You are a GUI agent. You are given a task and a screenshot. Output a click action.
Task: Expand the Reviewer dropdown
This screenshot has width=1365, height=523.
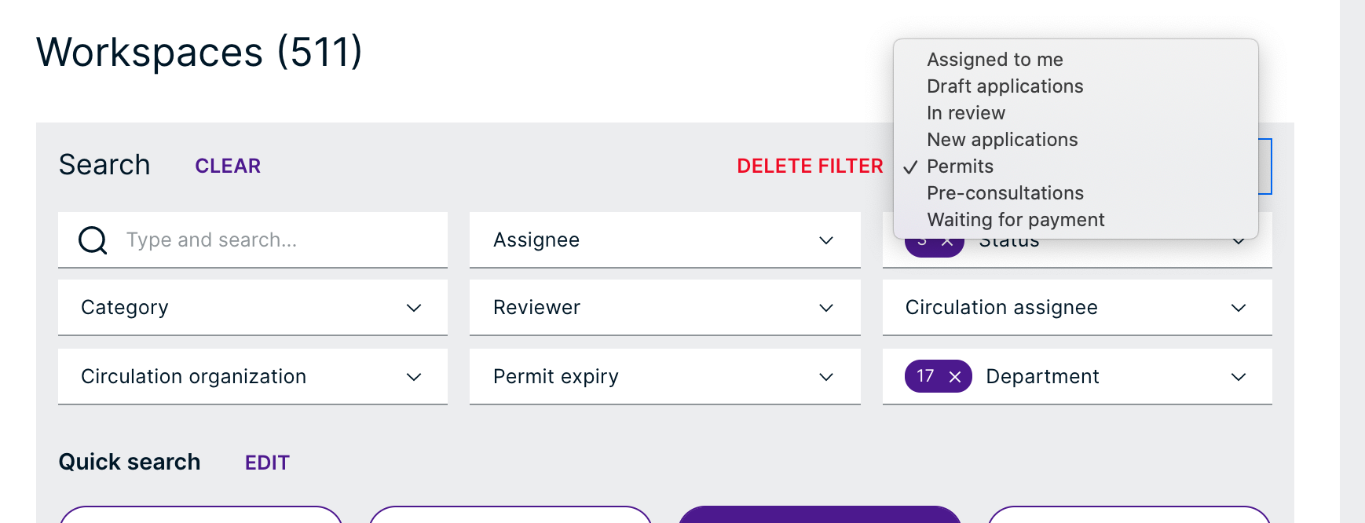(664, 308)
